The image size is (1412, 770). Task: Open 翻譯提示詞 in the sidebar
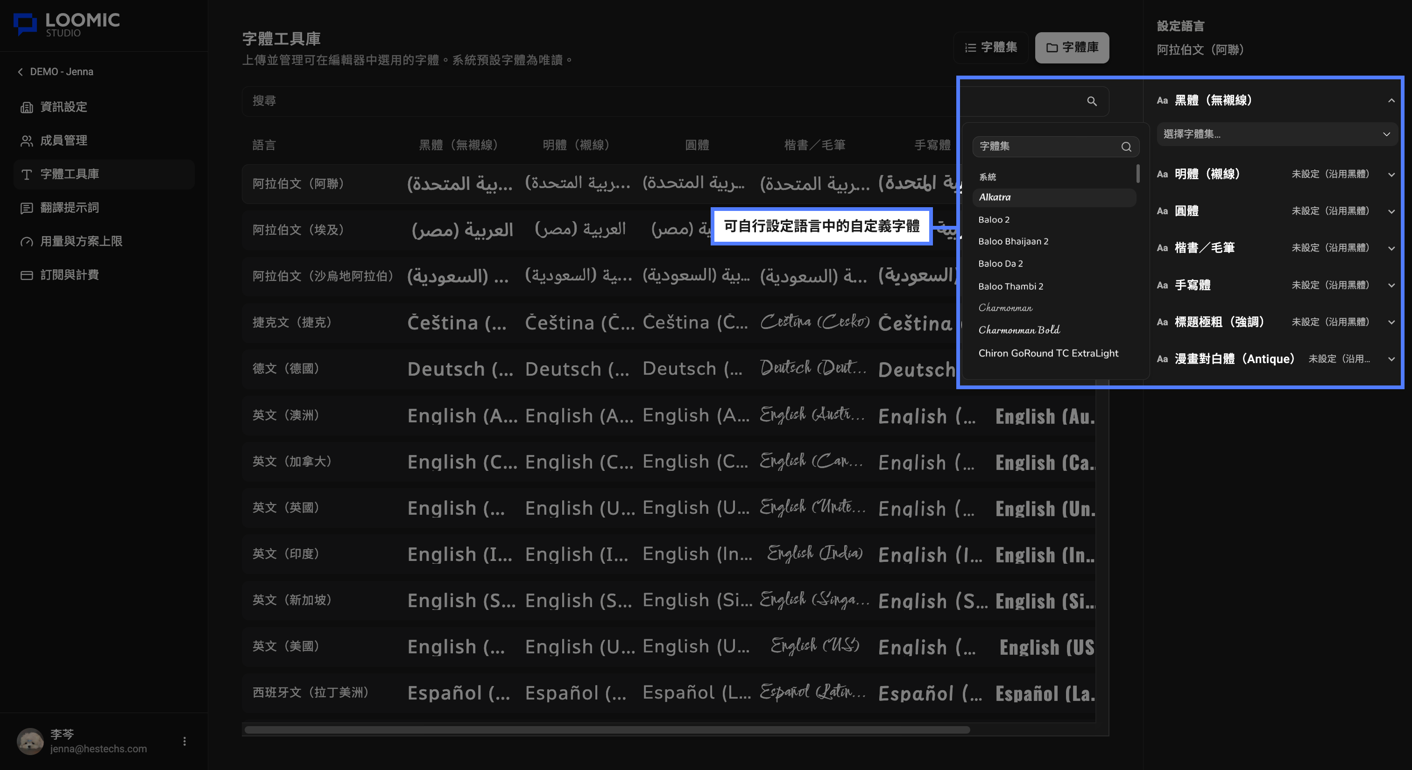click(x=104, y=208)
